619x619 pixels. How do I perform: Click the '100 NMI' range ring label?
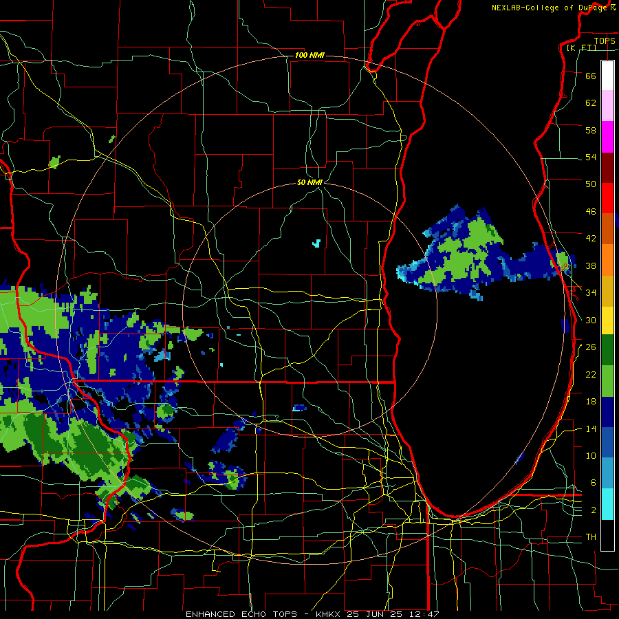tap(309, 55)
